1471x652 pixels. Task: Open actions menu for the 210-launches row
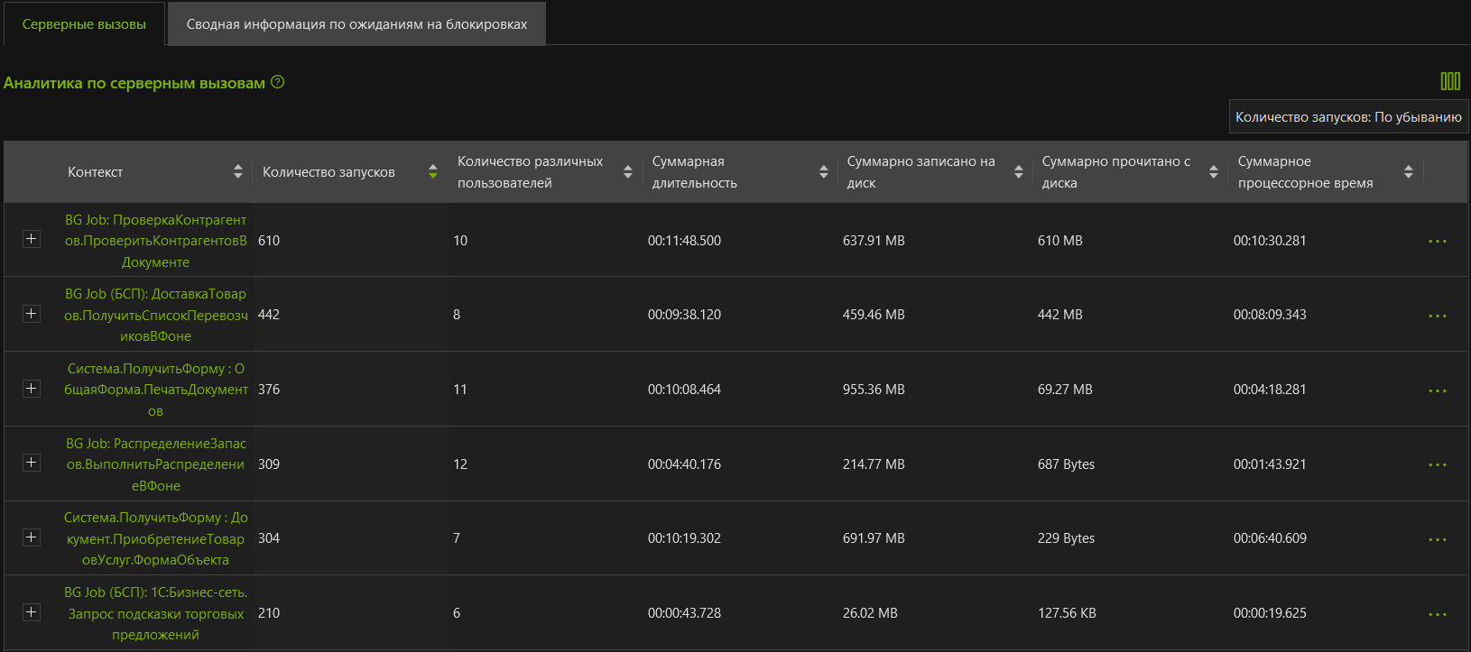[1437, 614]
